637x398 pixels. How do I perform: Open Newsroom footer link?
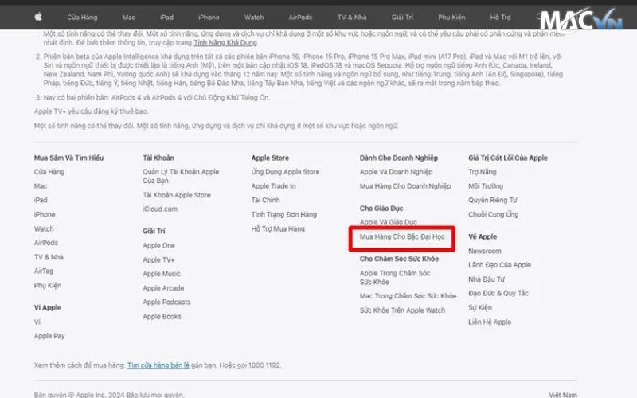[485, 251]
